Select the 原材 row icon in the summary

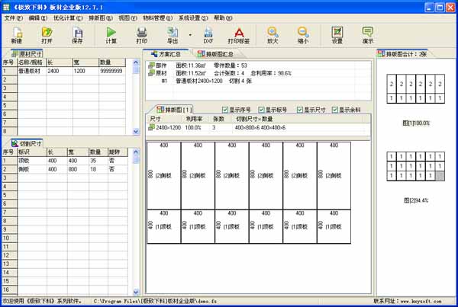pyautogui.click(x=151, y=73)
